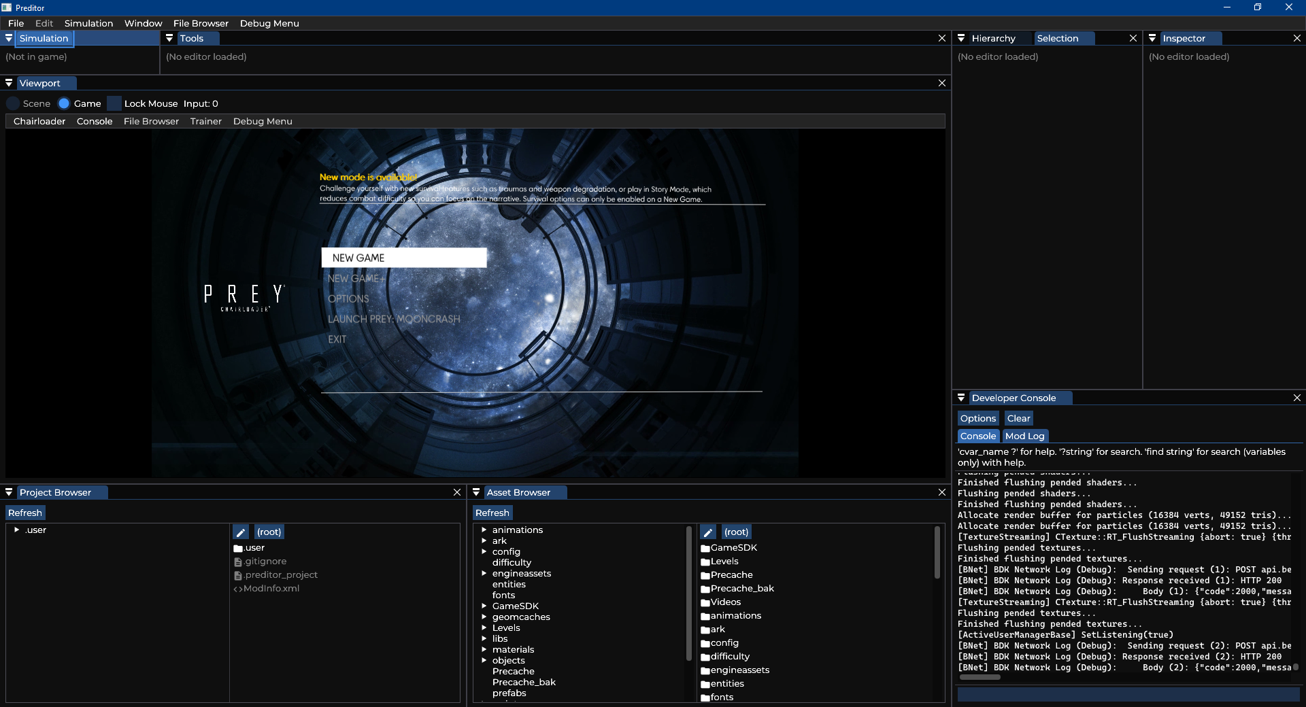
Task: Open GameSDK folder in Asset Browser list
Action: [x=729, y=548]
